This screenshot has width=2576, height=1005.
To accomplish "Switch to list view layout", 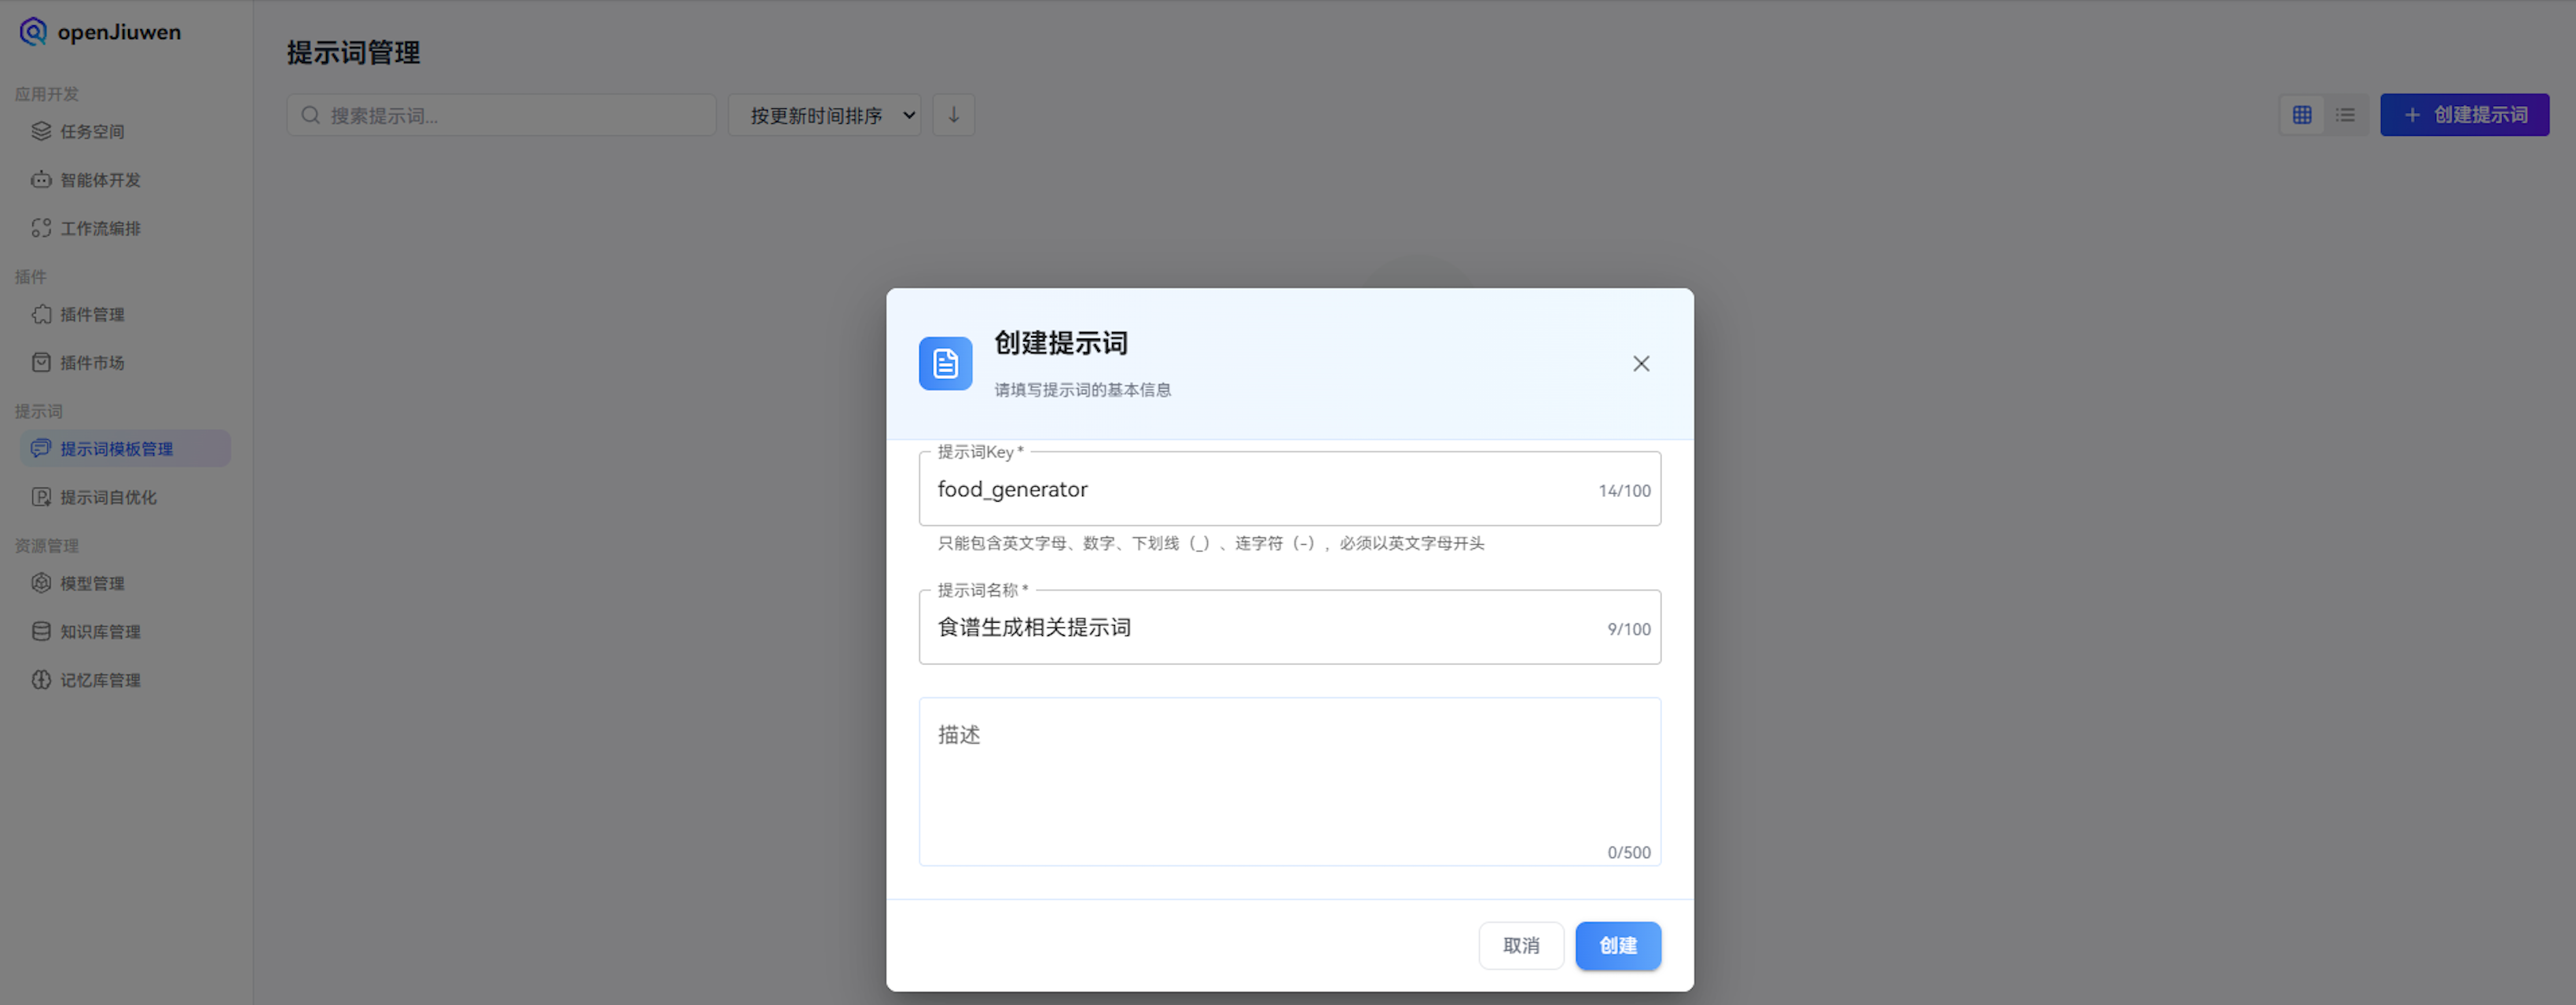I will pos(2346,115).
